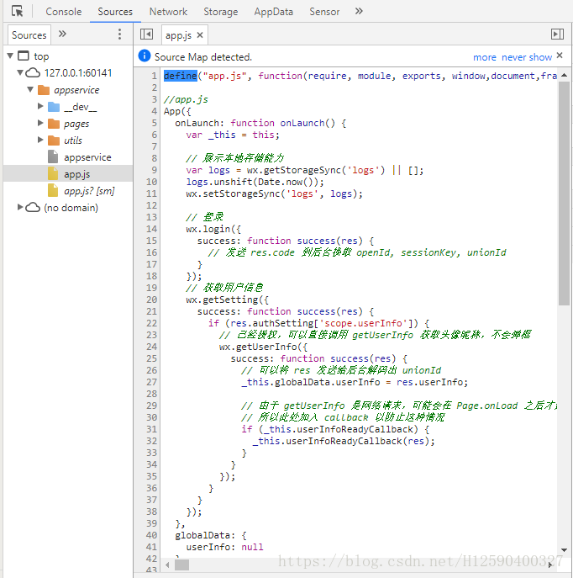Click the frame icon beside top

click(x=24, y=56)
